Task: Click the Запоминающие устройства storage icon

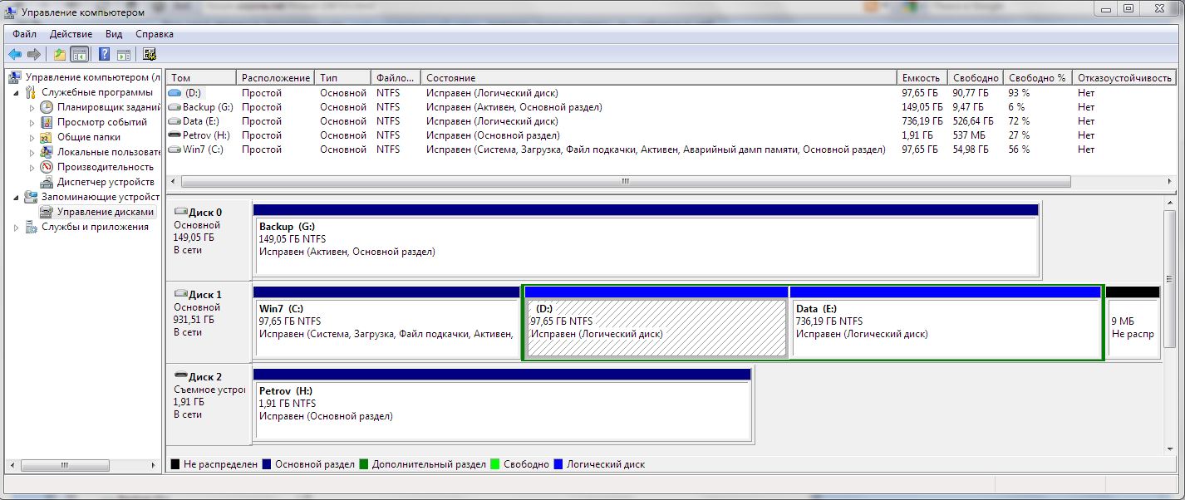Action: click(x=31, y=197)
